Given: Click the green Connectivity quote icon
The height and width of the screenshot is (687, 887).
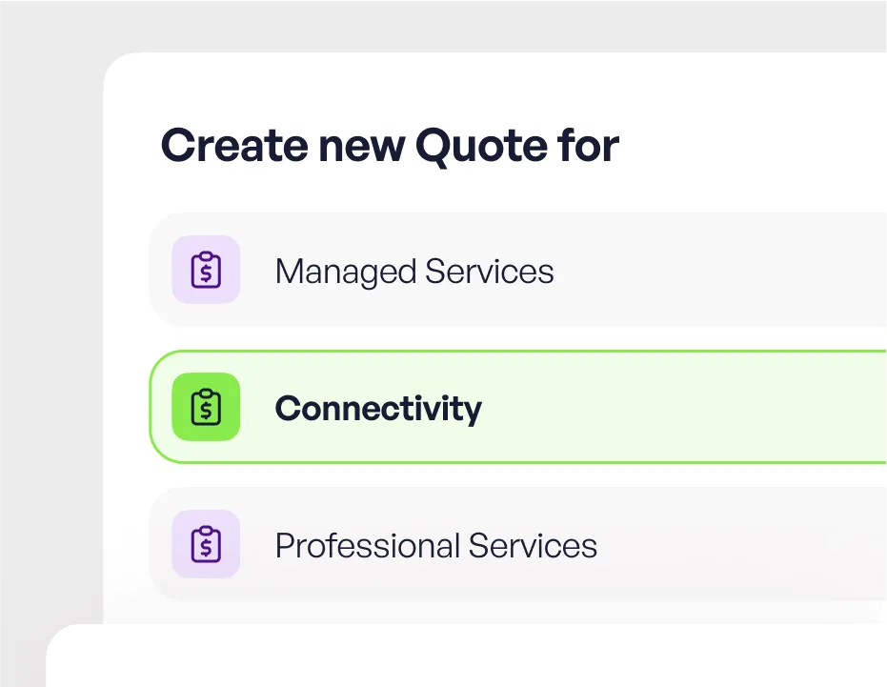Looking at the screenshot, I should pyautogui.click(x=206, y=407).
